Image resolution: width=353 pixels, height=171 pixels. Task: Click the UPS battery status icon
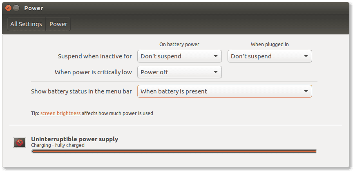point(20,142)
